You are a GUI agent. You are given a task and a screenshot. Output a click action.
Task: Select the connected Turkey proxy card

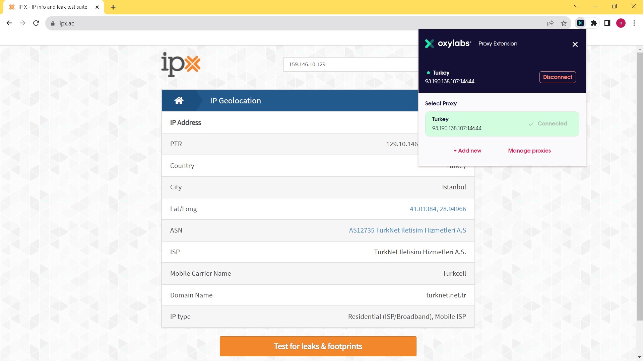point(502,124)
